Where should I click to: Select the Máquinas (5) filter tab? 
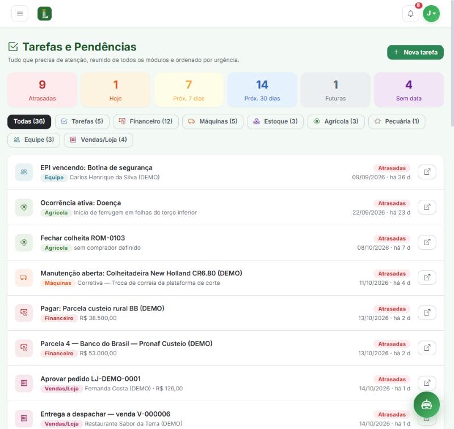tap(213, 121)
